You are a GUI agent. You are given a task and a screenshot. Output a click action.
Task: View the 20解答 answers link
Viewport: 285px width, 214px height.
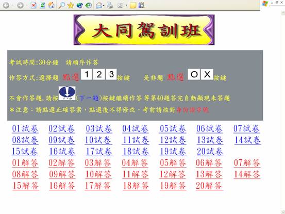(209, 186)
